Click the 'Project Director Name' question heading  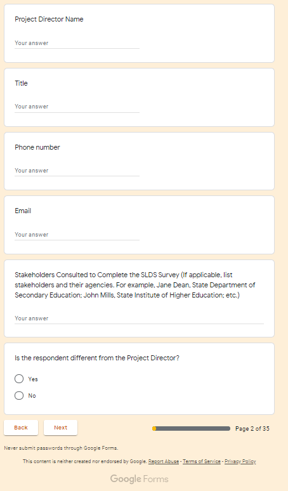pyautogui.click(x=49, y=19)
